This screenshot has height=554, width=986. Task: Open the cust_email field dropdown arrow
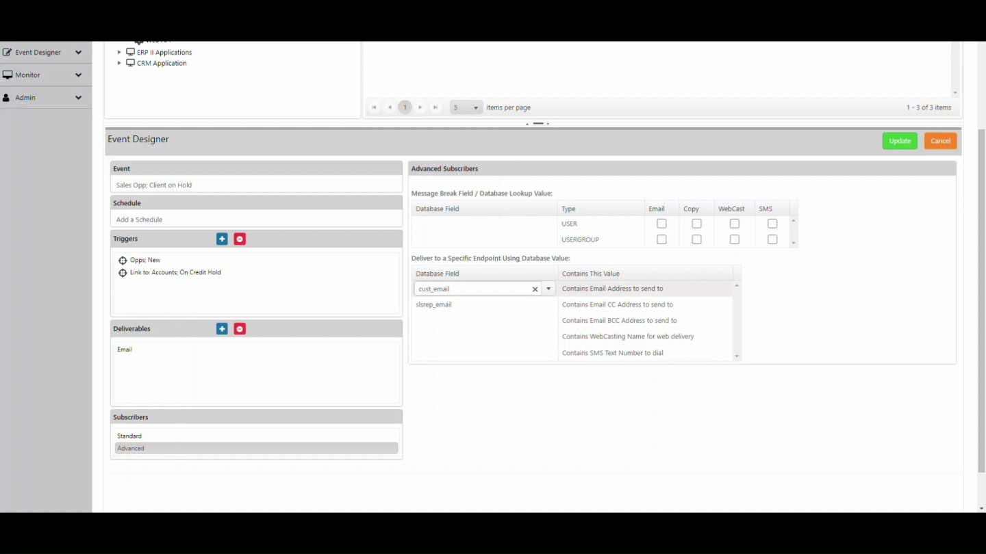coord(548,289)
